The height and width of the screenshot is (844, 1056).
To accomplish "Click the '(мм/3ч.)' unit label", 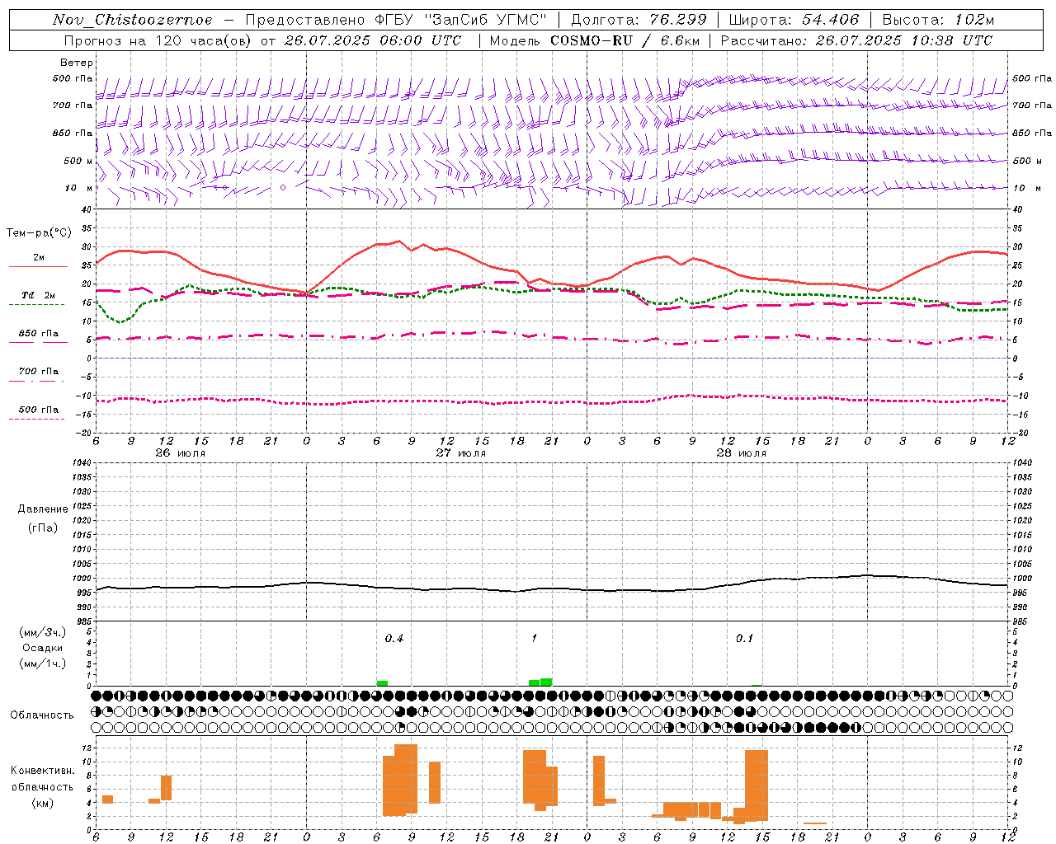I will coord(43,632).
